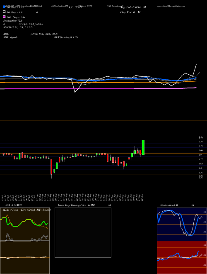
Task: Click the white price line's peak at far right
Action: click(x=196, y=65)
